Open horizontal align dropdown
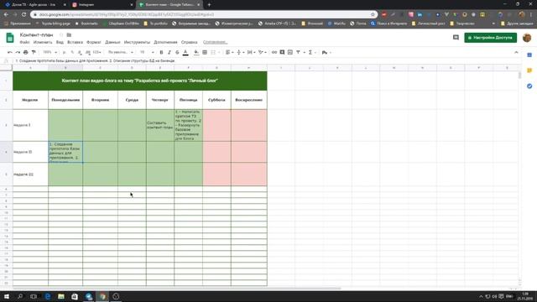 229,52
